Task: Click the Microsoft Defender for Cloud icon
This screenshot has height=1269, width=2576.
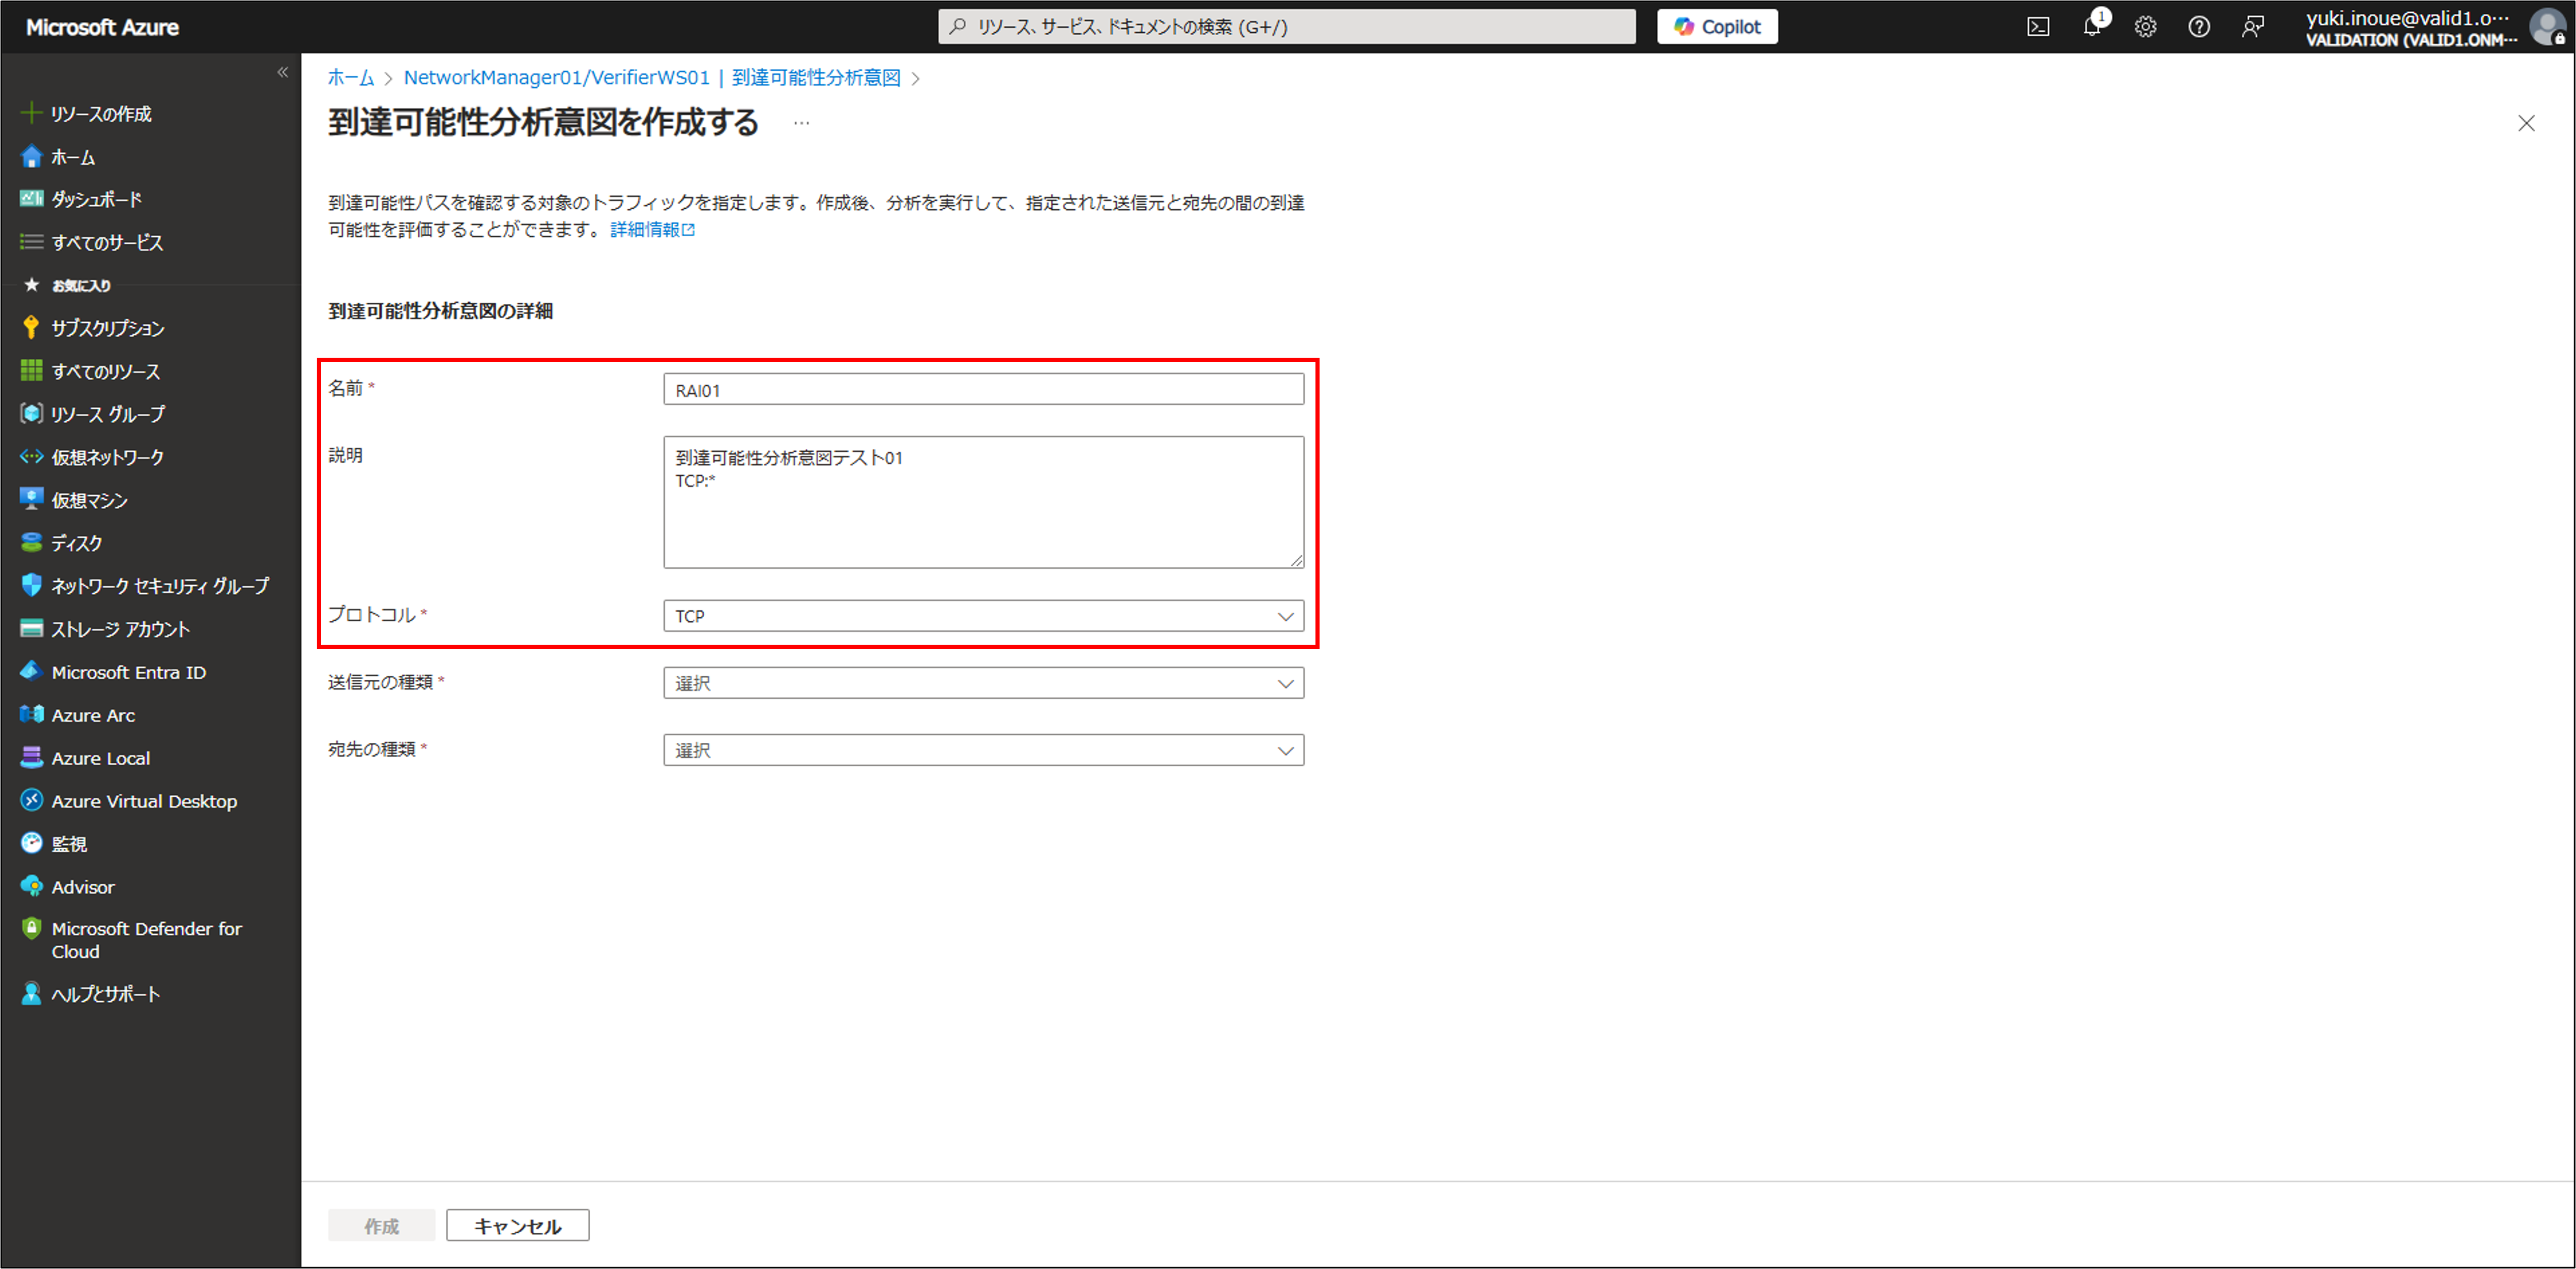Action: pos(32,928)
